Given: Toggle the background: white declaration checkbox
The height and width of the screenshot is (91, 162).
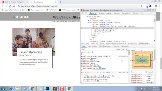Looking at the screenshot, I should 82,62.
